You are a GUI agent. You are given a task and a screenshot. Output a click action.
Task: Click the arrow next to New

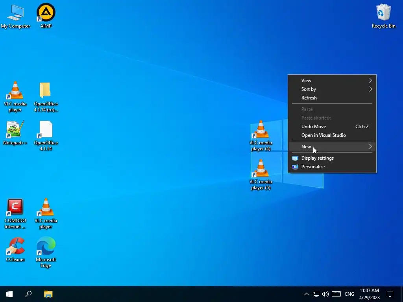[x=370, y=147]
